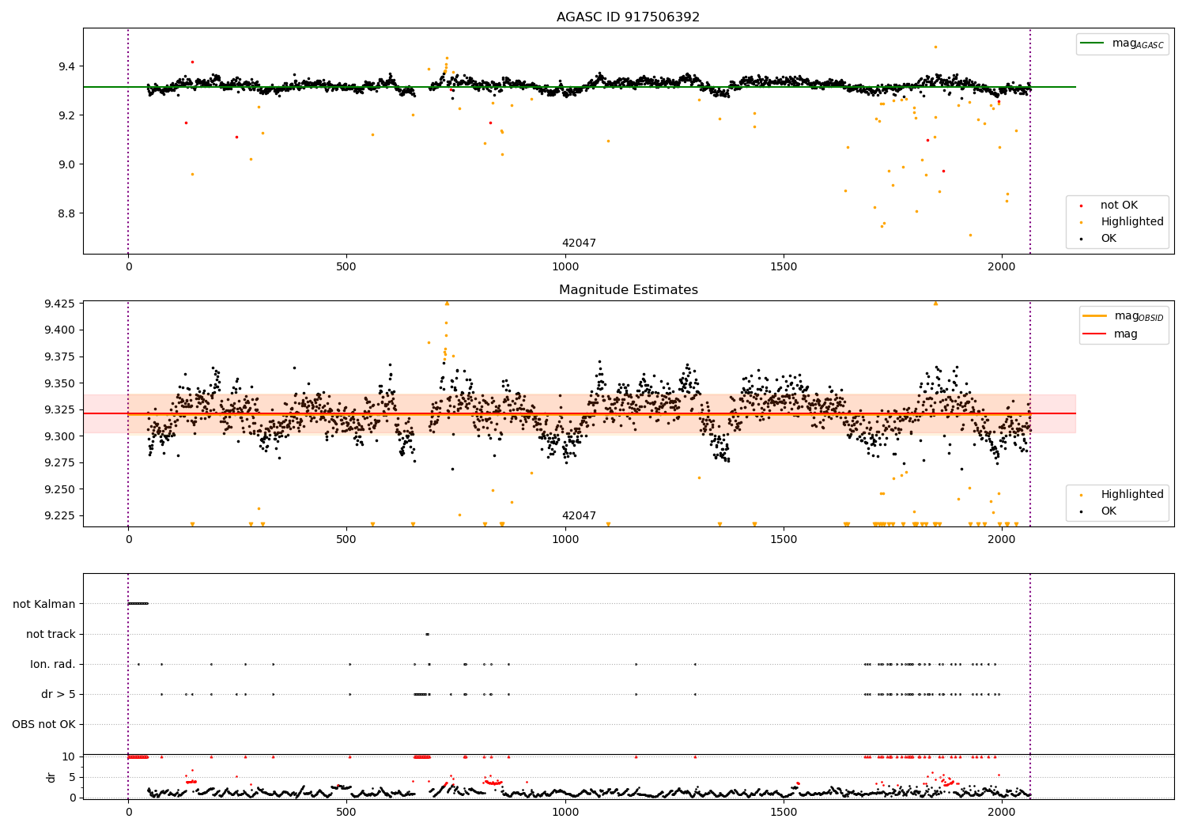Click the 1000 x-tick under the dr plot
This screenshot has width=1186, height=830.
[x=565, y=812]
